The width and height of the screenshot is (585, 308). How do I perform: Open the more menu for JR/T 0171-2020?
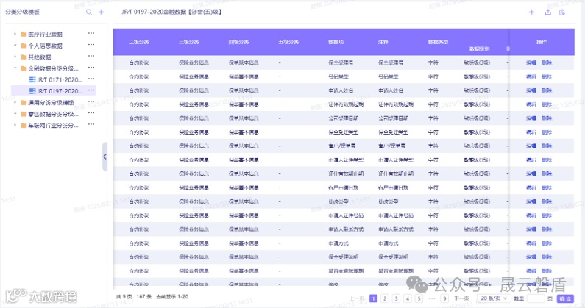tap(91, 79)
